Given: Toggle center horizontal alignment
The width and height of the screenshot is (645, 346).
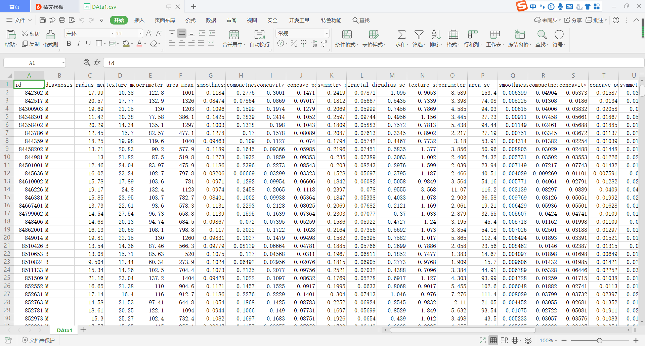Looking at the screenshot, I should tap(182, 44).
